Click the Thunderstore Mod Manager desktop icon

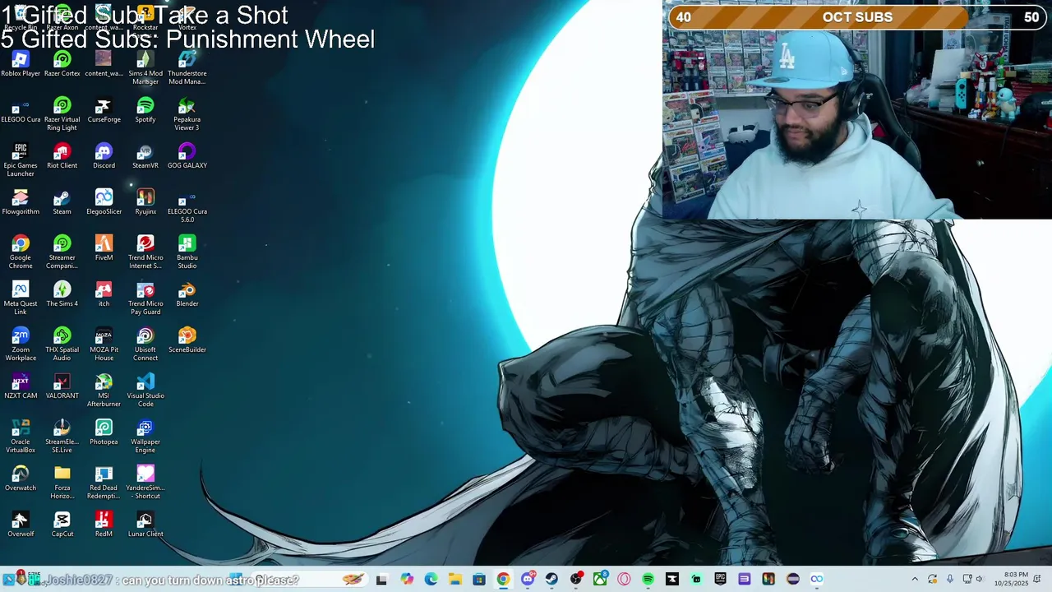coord(187,68)
